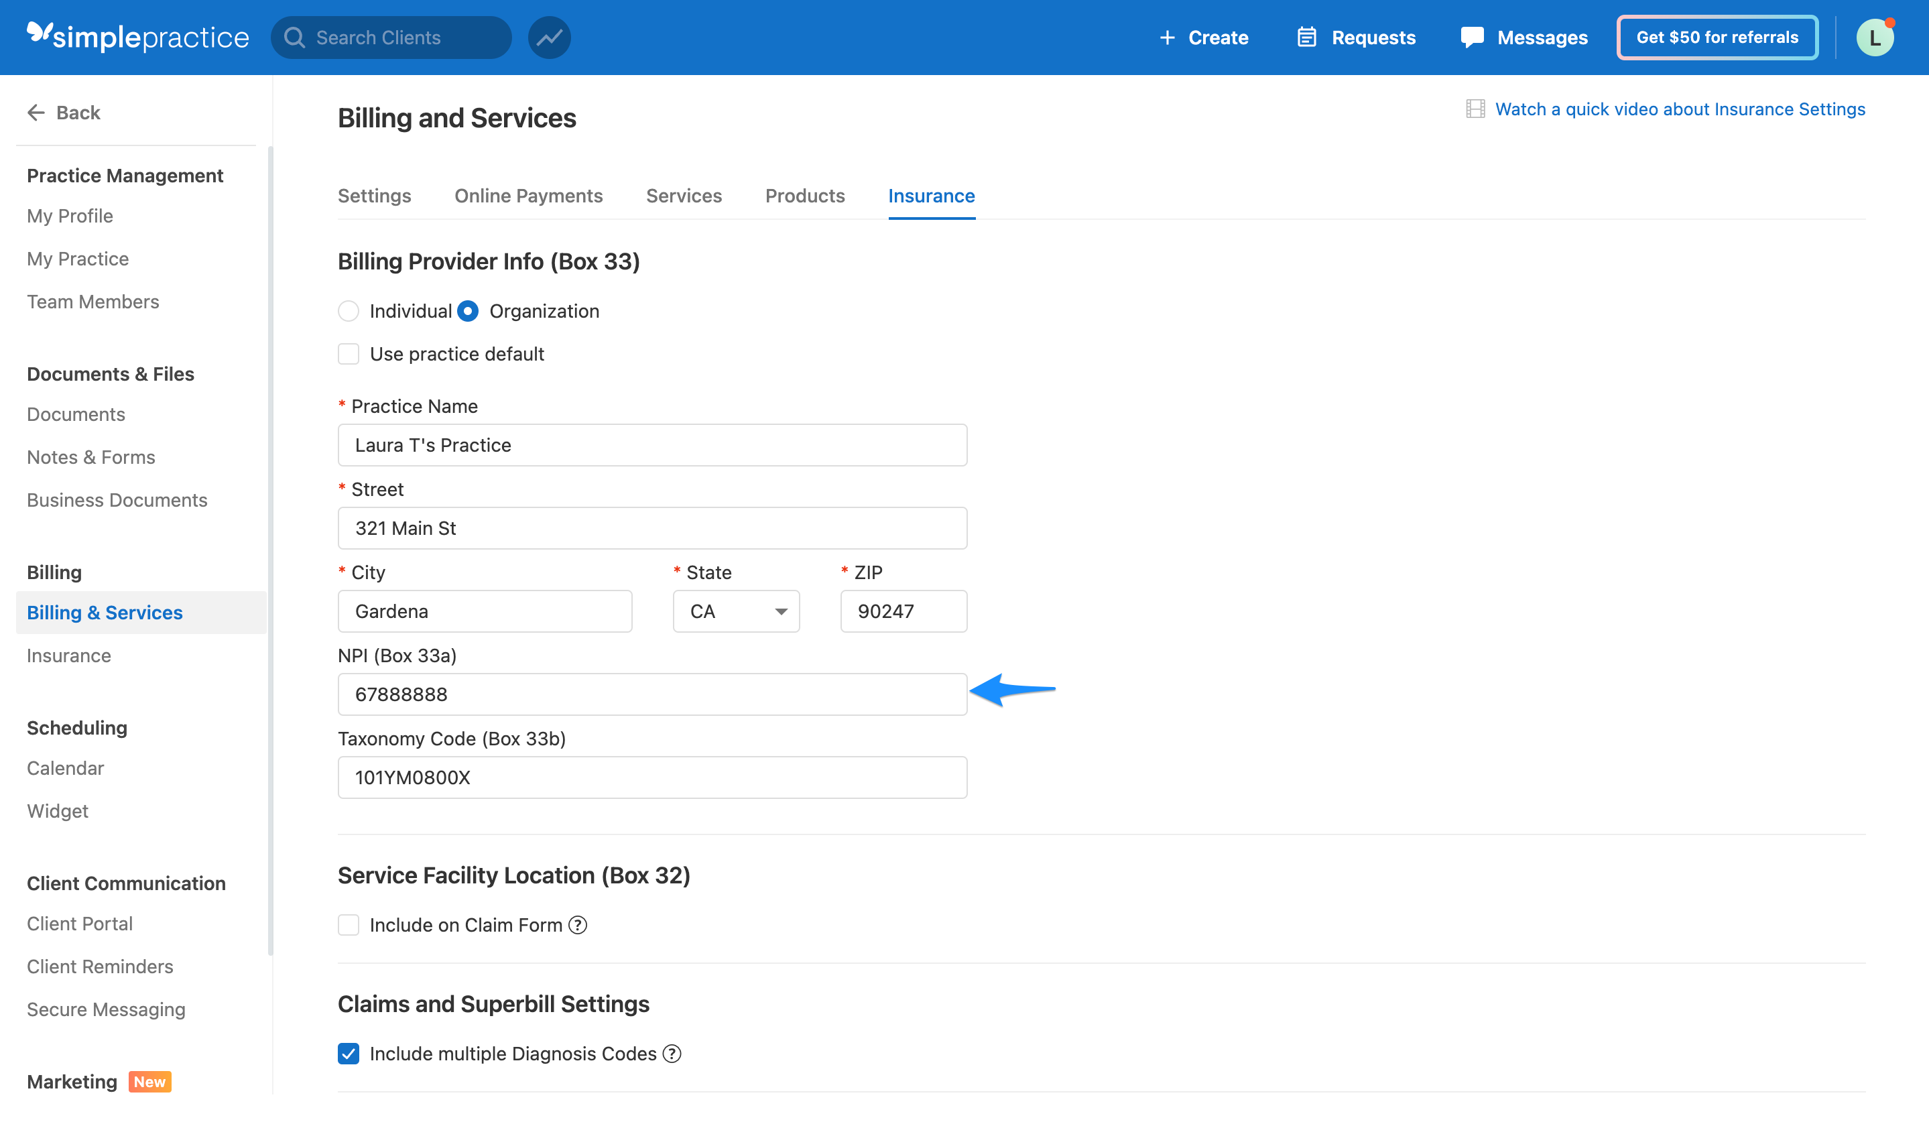Select Billing & Services in sidebar
Viewport: 1929px width, 1122px height.
point(141,613)
